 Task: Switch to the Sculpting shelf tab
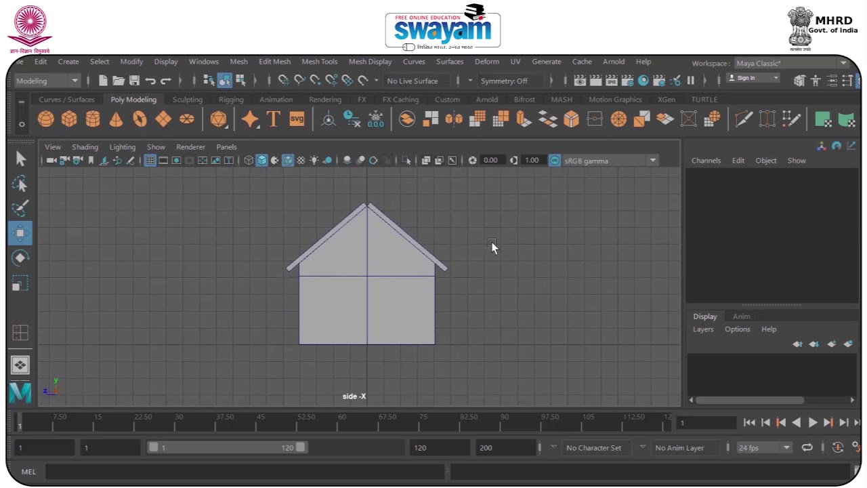coord(187,99)
